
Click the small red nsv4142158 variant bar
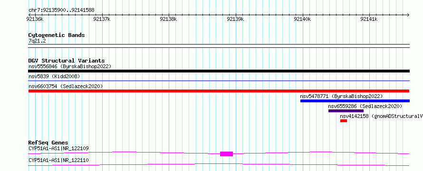tap(344, 121)
